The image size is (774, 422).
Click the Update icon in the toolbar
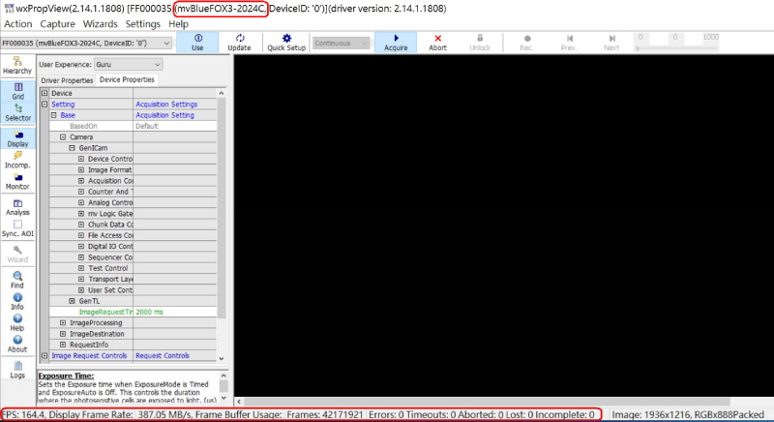[238, 43]
